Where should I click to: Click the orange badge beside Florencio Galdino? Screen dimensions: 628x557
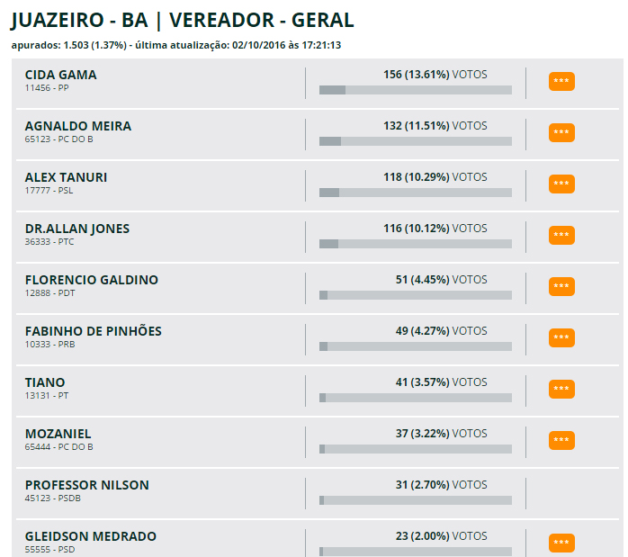[561, 287]
